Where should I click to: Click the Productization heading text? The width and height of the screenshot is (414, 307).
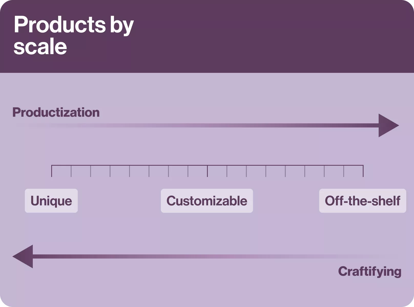coord(56,112)
